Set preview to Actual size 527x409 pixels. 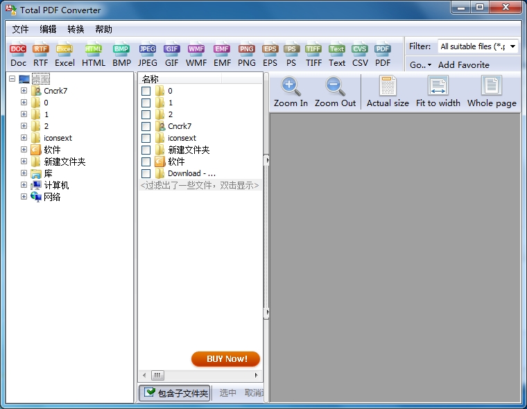(388, 92)
